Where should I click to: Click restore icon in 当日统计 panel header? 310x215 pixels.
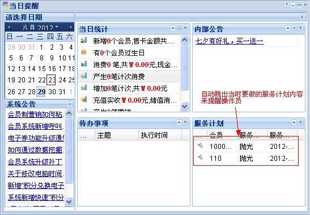click(179, 28)
